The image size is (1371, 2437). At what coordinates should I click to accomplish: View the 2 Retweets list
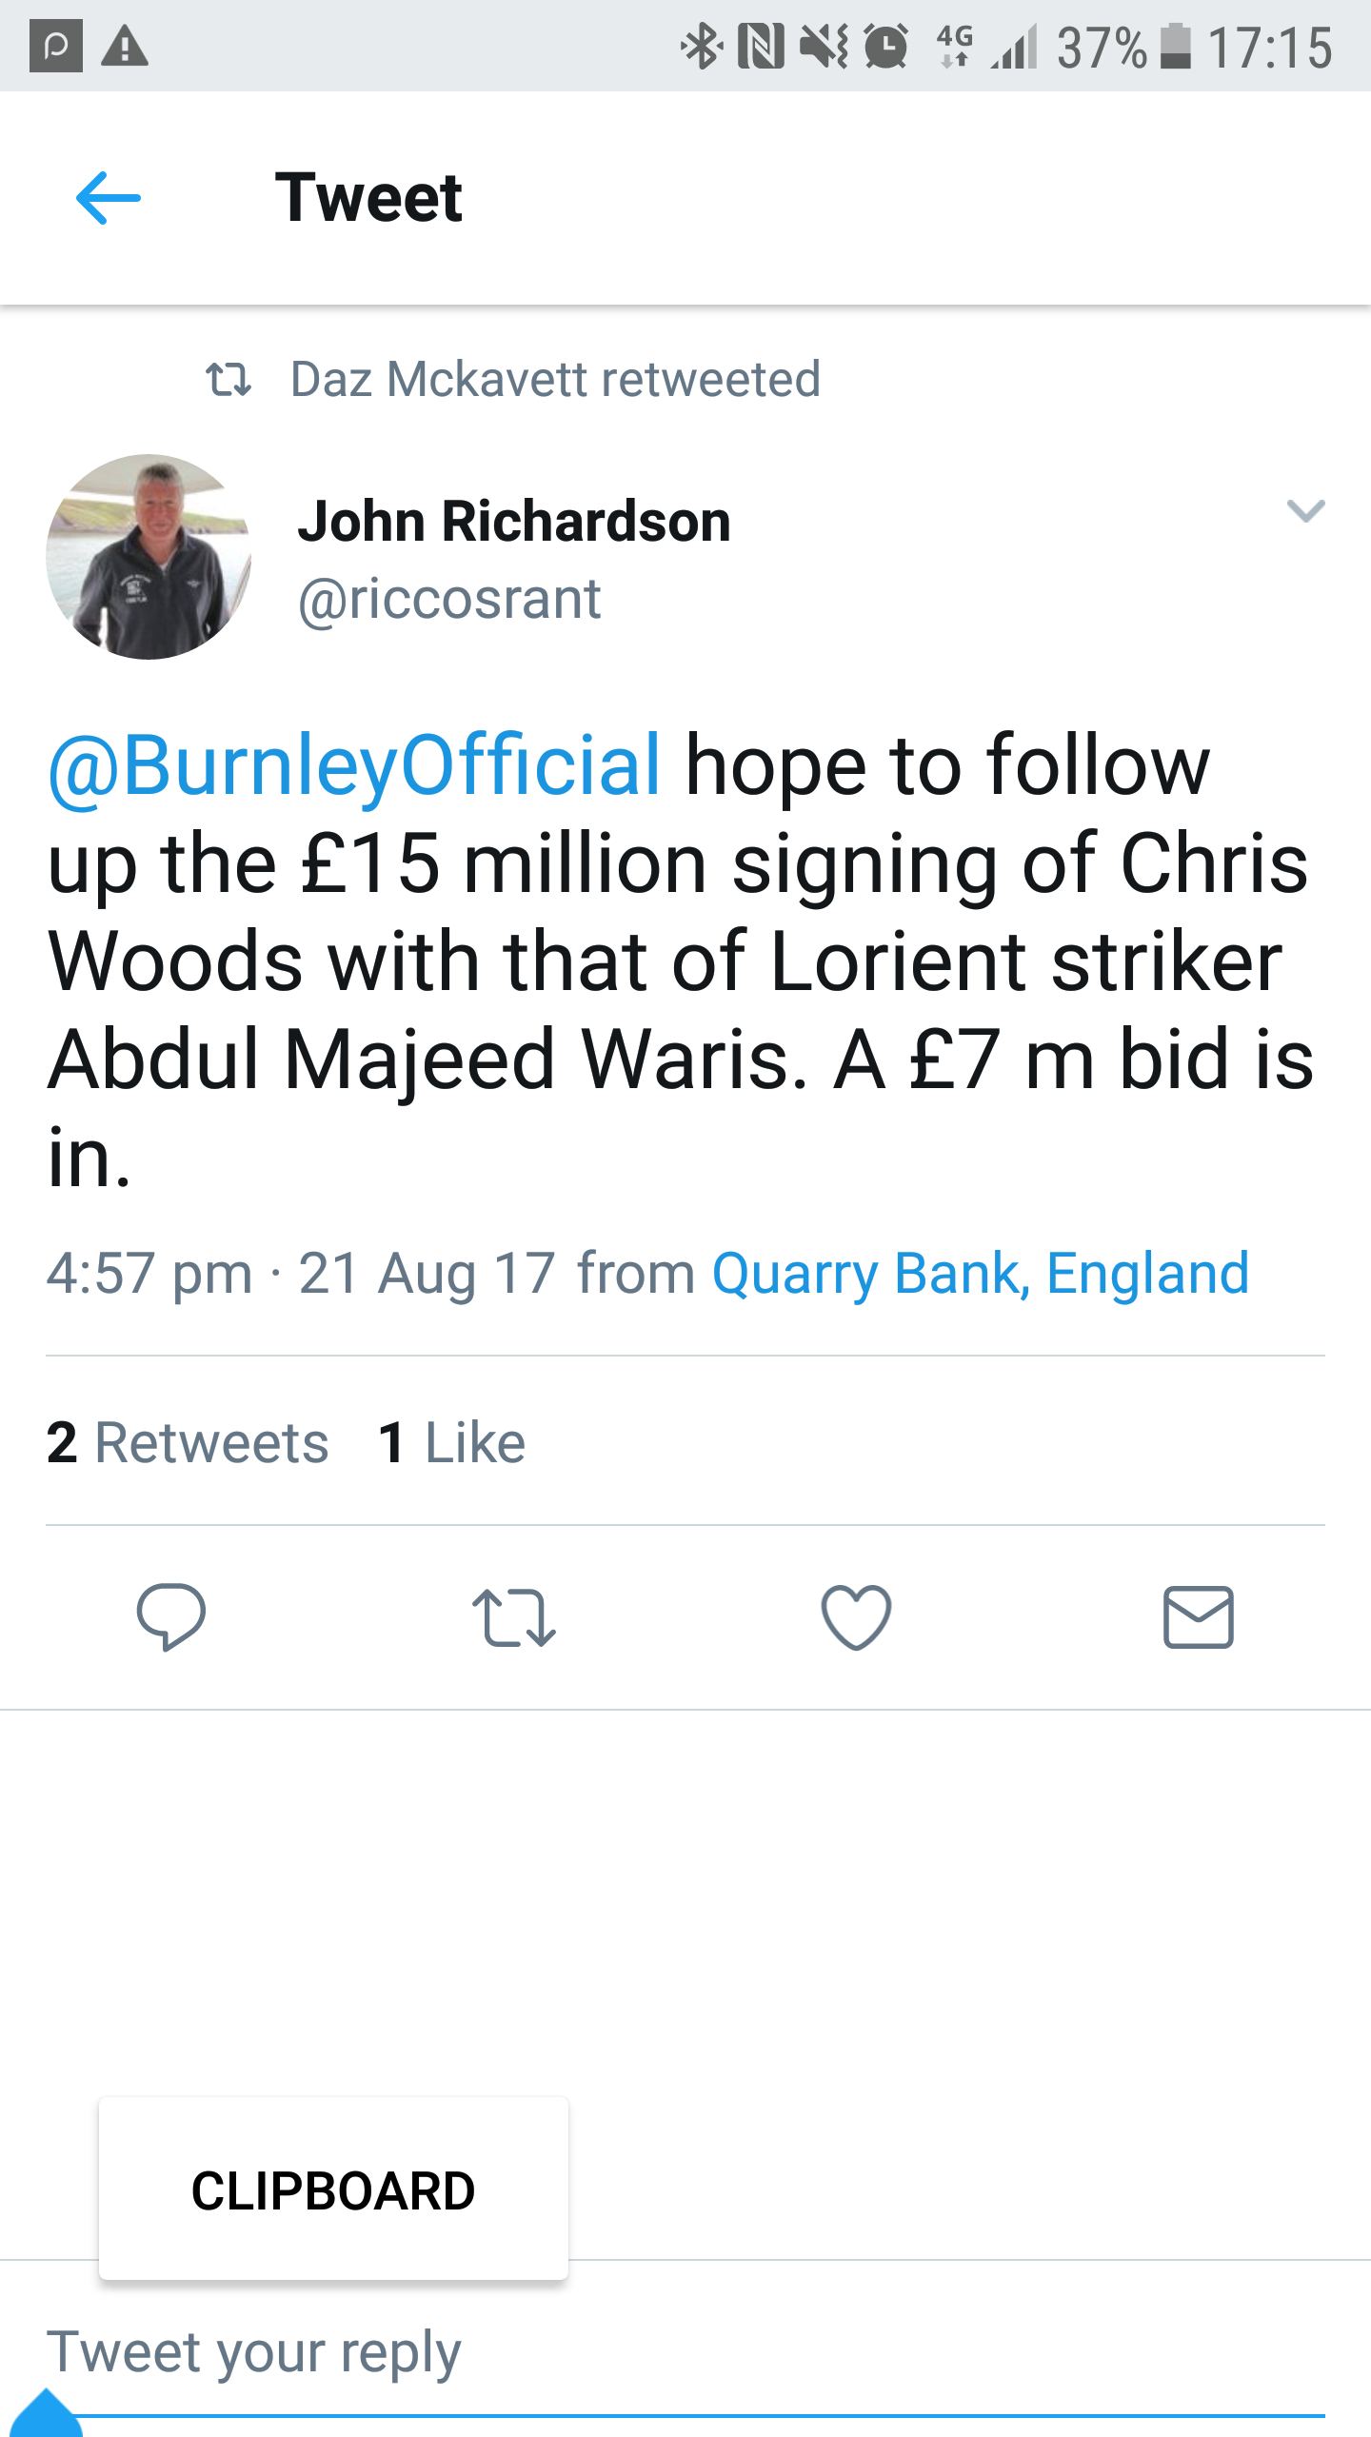(188, 1442)
